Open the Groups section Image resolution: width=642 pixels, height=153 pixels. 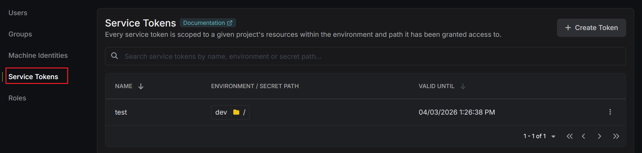tap(20, 34)
